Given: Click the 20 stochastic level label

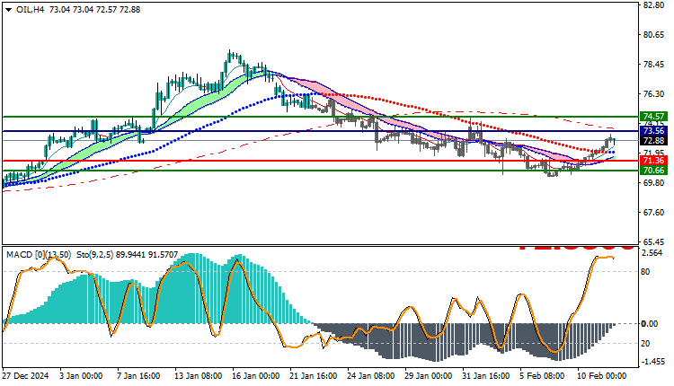Looking at the screenshot, I should (x=645, y=344).
